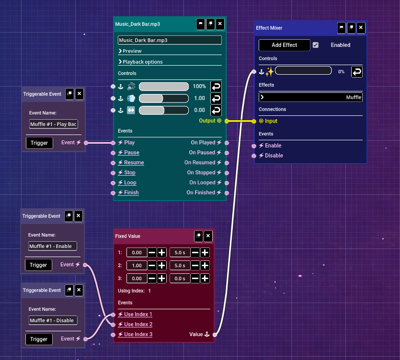
Task: Pin the Effect Mixer panel
Action: 351,28
